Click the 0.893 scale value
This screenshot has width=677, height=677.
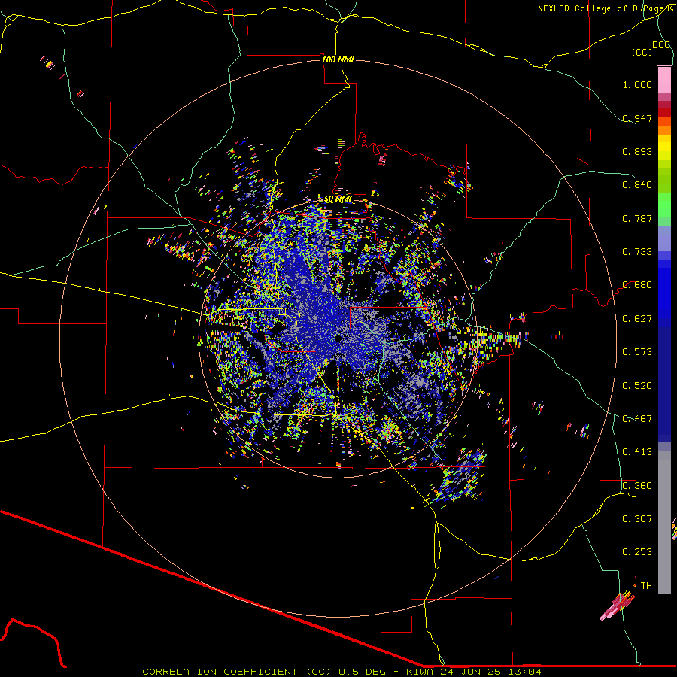tap(637, 151)
